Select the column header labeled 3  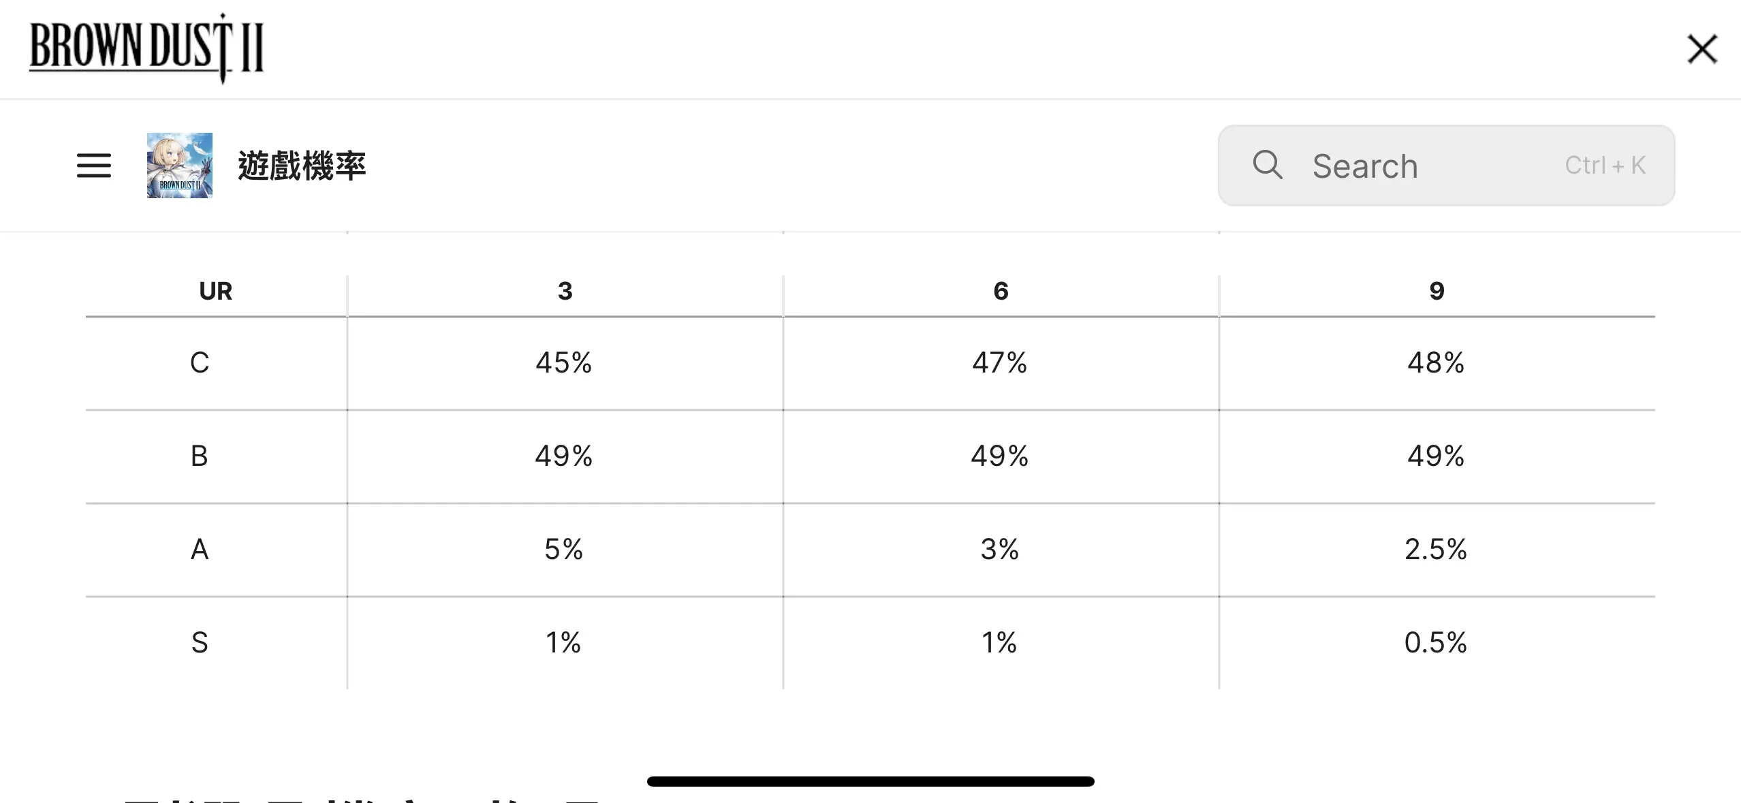point(565,292)
